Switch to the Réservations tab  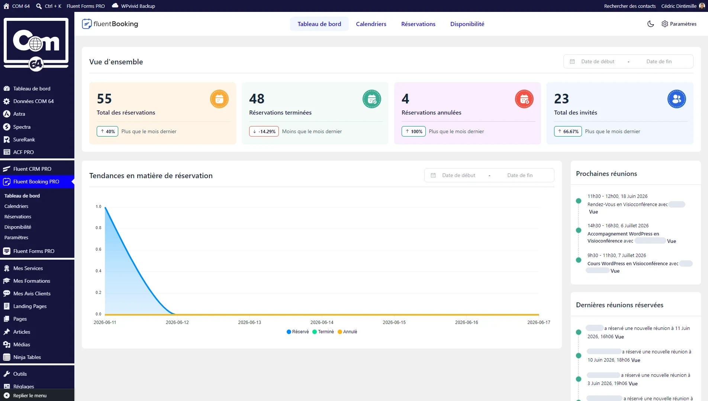pos(418,24)
